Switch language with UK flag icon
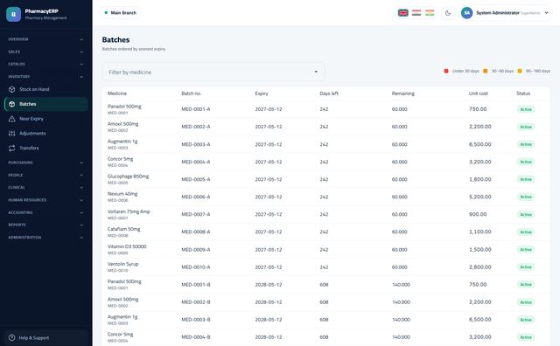This screenshot has width=560, height=346. (402, 13)
